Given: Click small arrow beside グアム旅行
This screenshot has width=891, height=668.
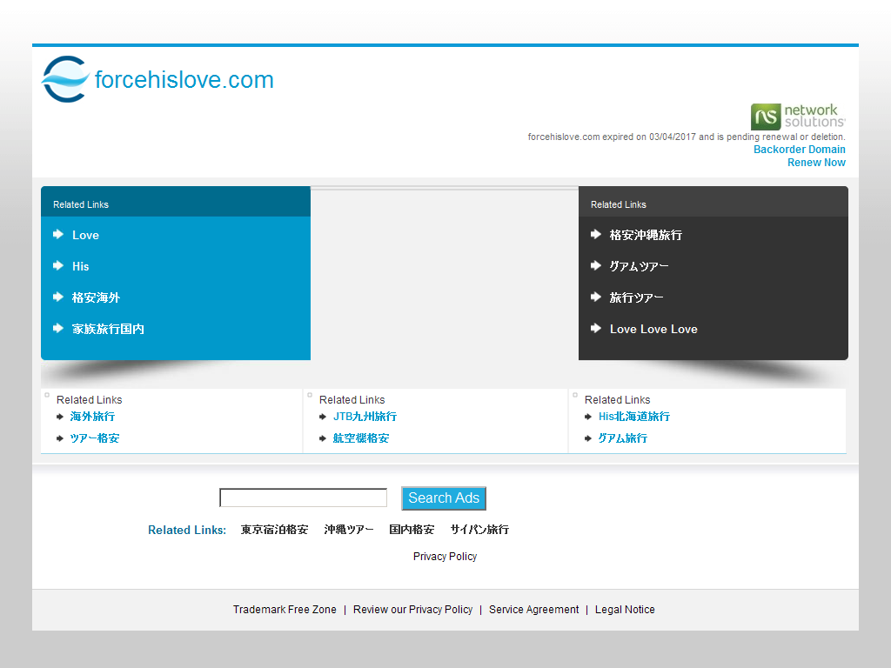Looking at the screenshot, I should coord(588,438).
